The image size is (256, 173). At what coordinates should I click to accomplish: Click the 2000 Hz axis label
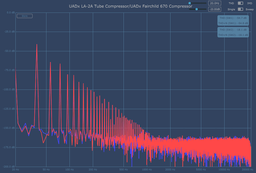point(170,169)
